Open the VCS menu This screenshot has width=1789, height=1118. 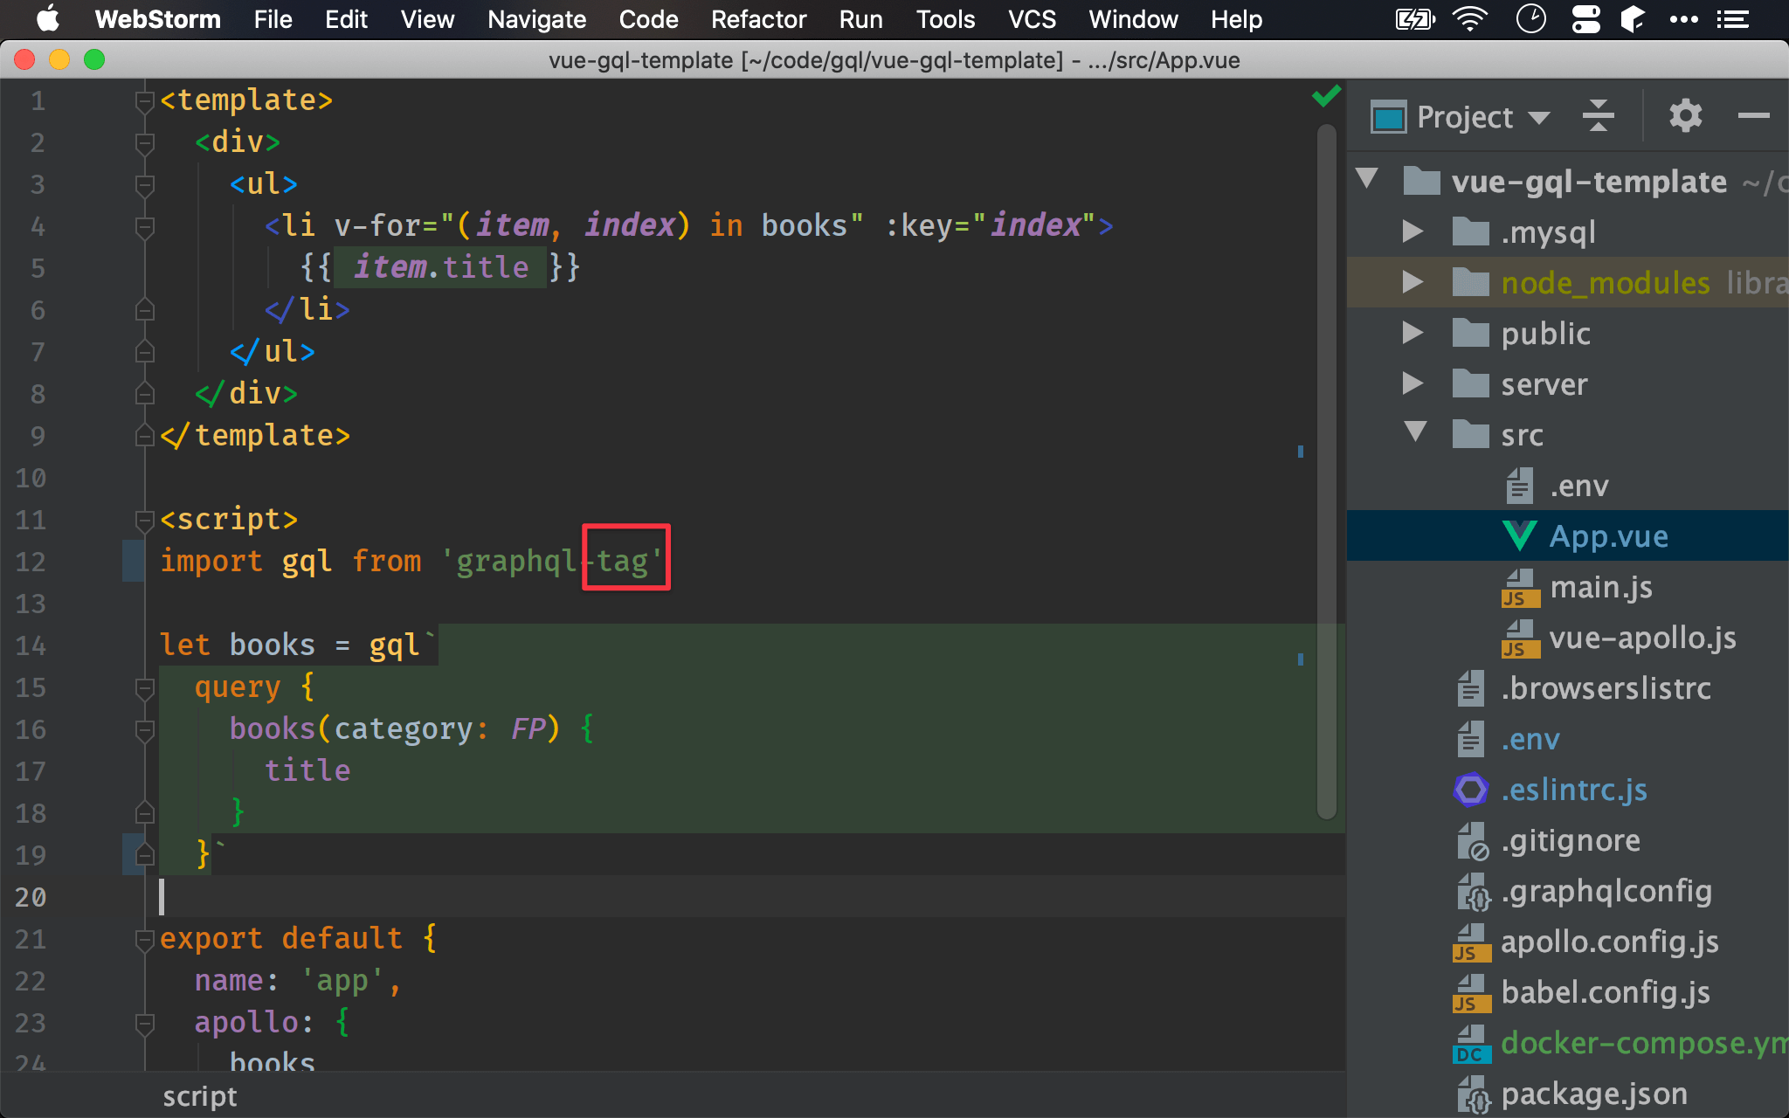1032,19
